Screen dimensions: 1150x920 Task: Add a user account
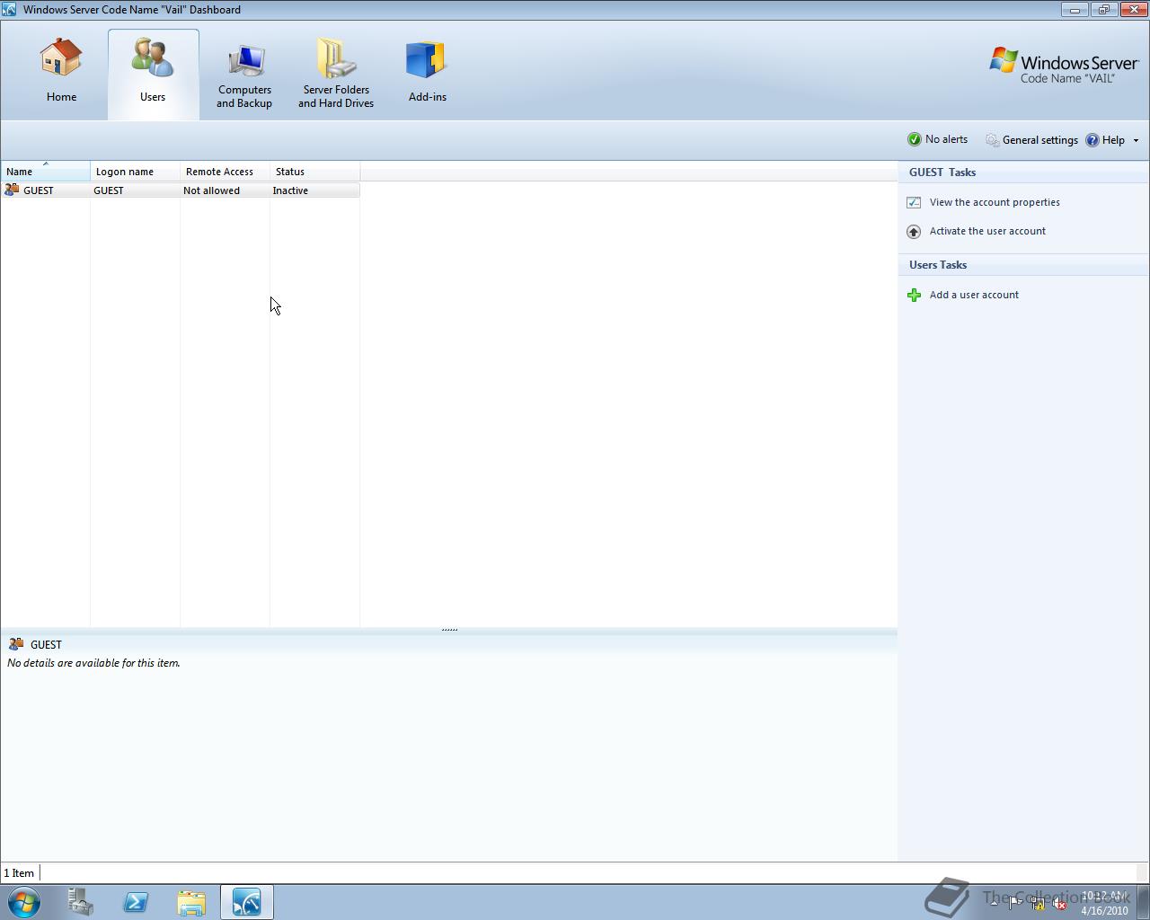(974, 295)
